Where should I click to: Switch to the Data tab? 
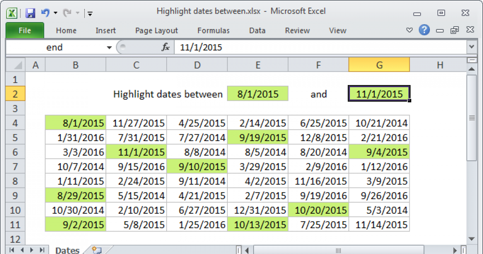point(257,31)
